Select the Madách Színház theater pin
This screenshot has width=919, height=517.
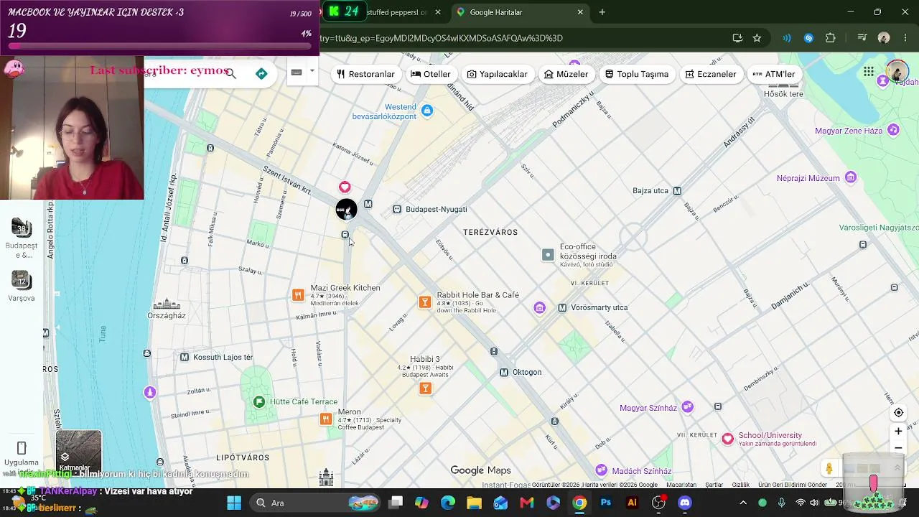602,470
